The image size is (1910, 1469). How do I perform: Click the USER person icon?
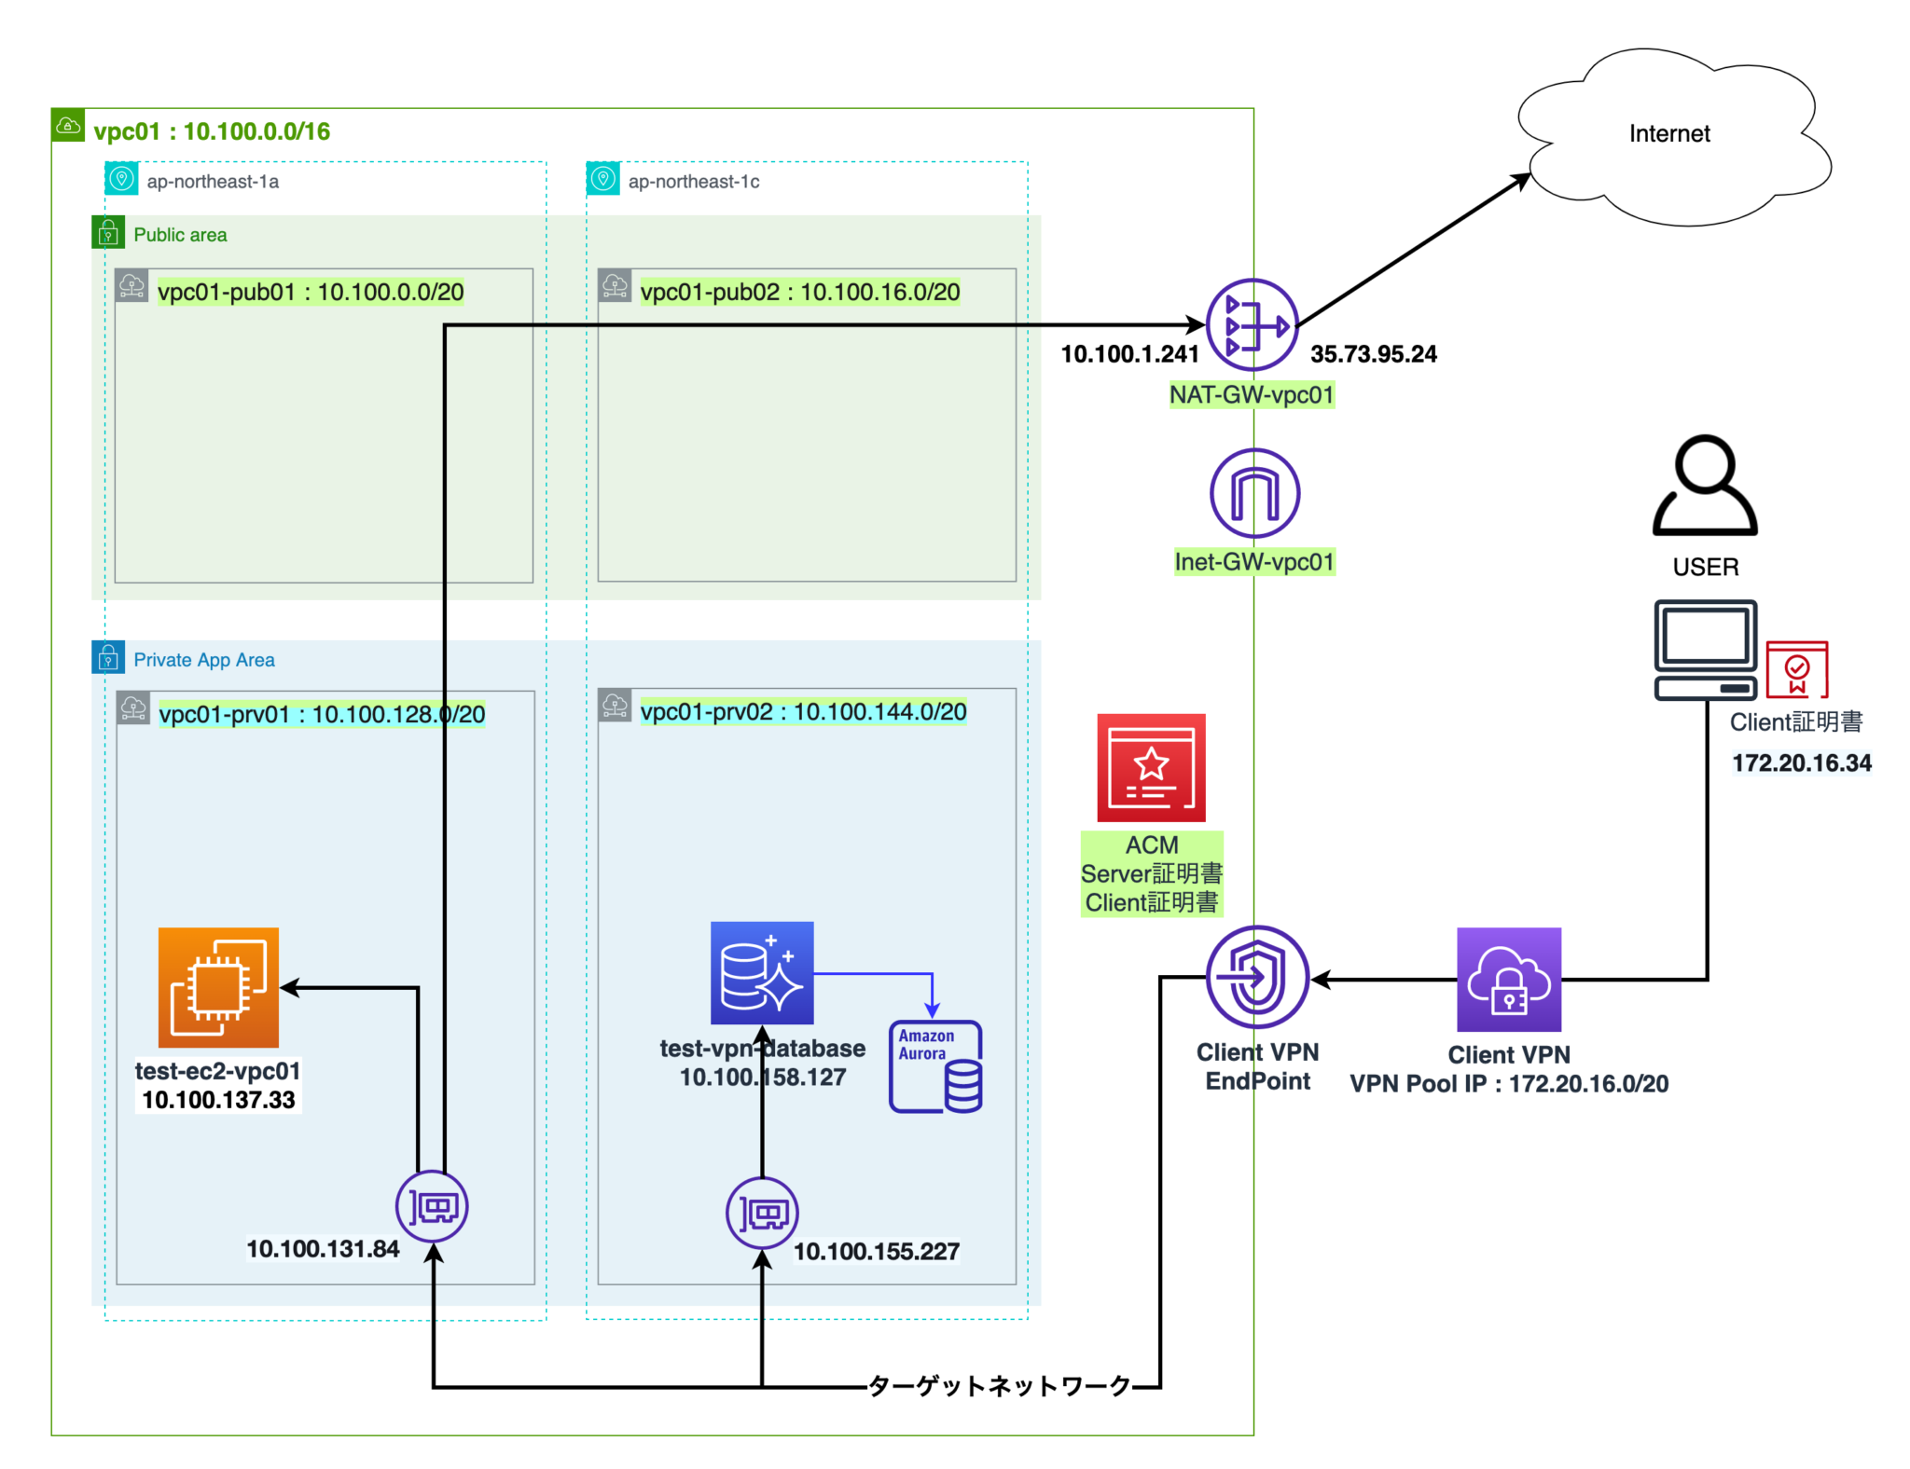1705,485
